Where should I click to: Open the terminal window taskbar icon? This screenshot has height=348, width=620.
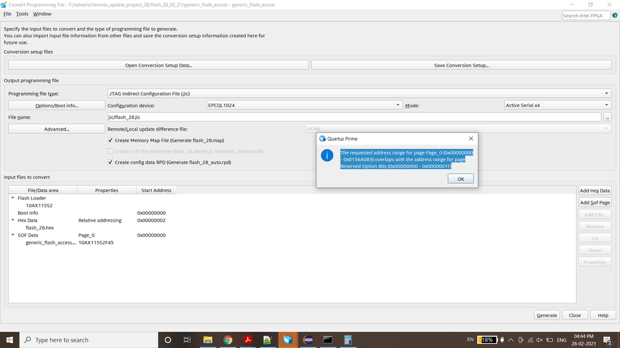(328, 340)
